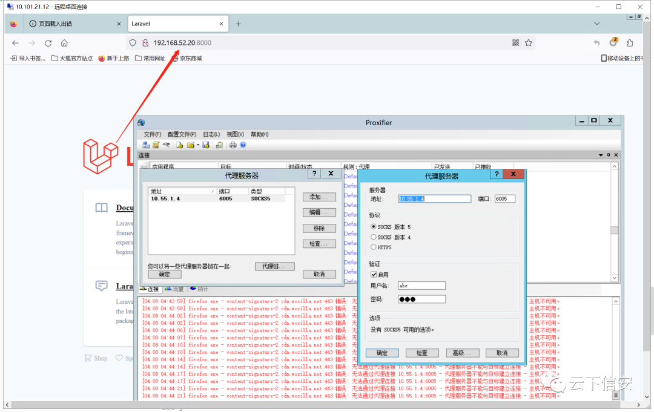Bookmark page with star icon
Viewport: 654px width, 412px height.
(529, 43)
